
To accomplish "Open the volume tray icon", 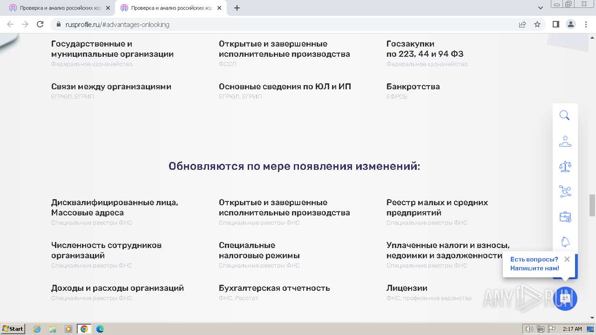I will click(x=529, y=329).
